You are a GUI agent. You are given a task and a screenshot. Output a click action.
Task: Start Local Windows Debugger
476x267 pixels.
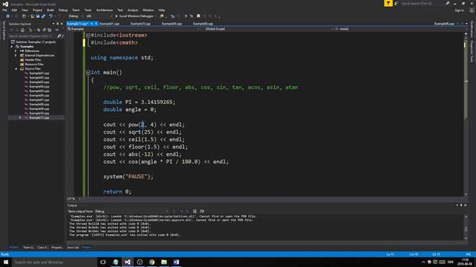(134, 16)
